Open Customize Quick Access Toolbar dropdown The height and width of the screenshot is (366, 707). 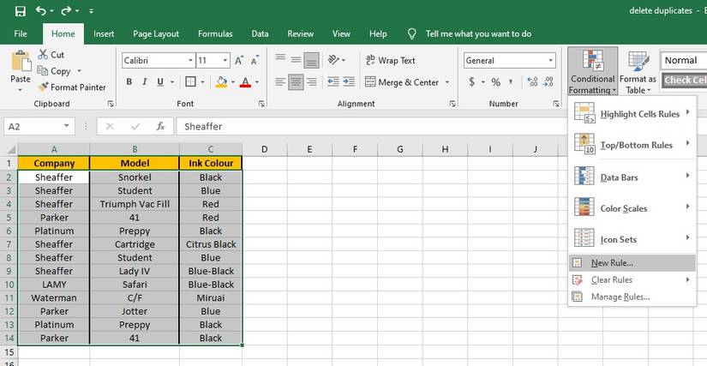(x=92, y=12)
